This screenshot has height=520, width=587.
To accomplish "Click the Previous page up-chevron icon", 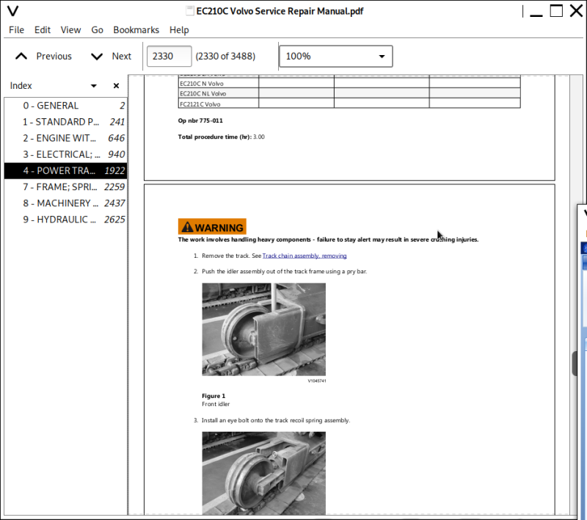I will point(21,56).
